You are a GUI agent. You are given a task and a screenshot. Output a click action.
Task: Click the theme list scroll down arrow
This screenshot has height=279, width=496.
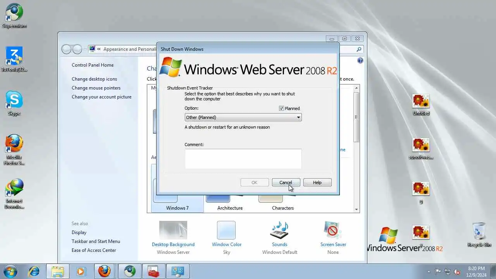click(356, 209)
